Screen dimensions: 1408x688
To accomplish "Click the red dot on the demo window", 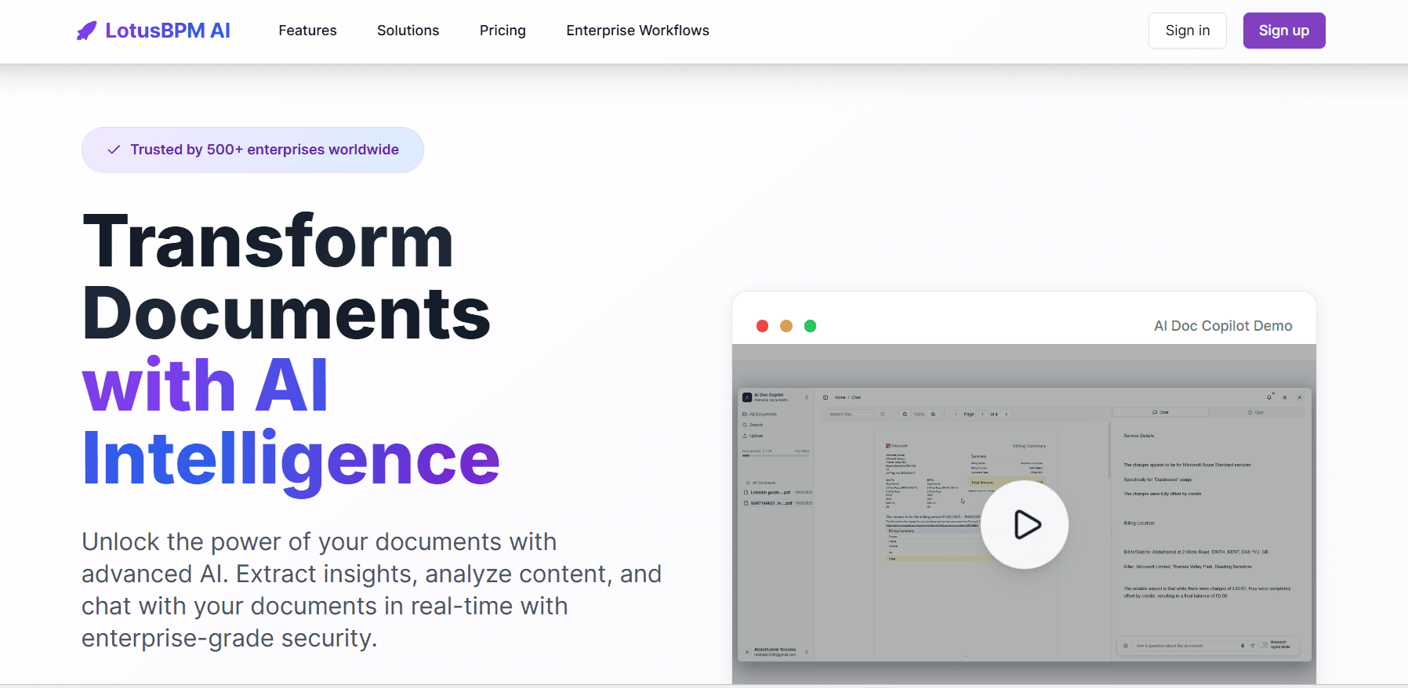I will click(762, 326).
